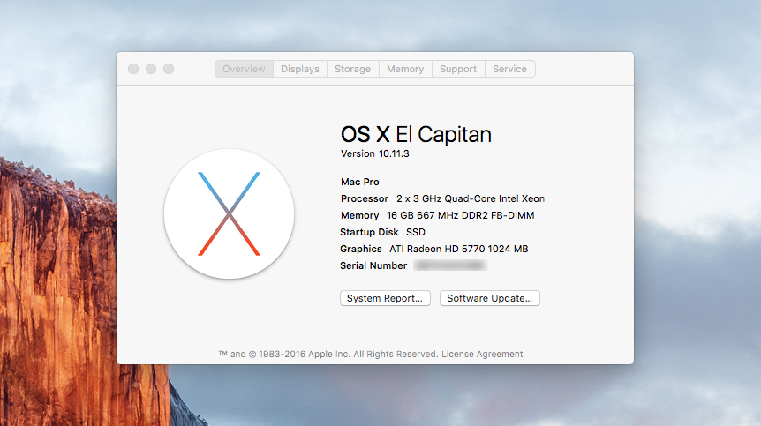
Task: Select the Memory tab
Action: 405,69
